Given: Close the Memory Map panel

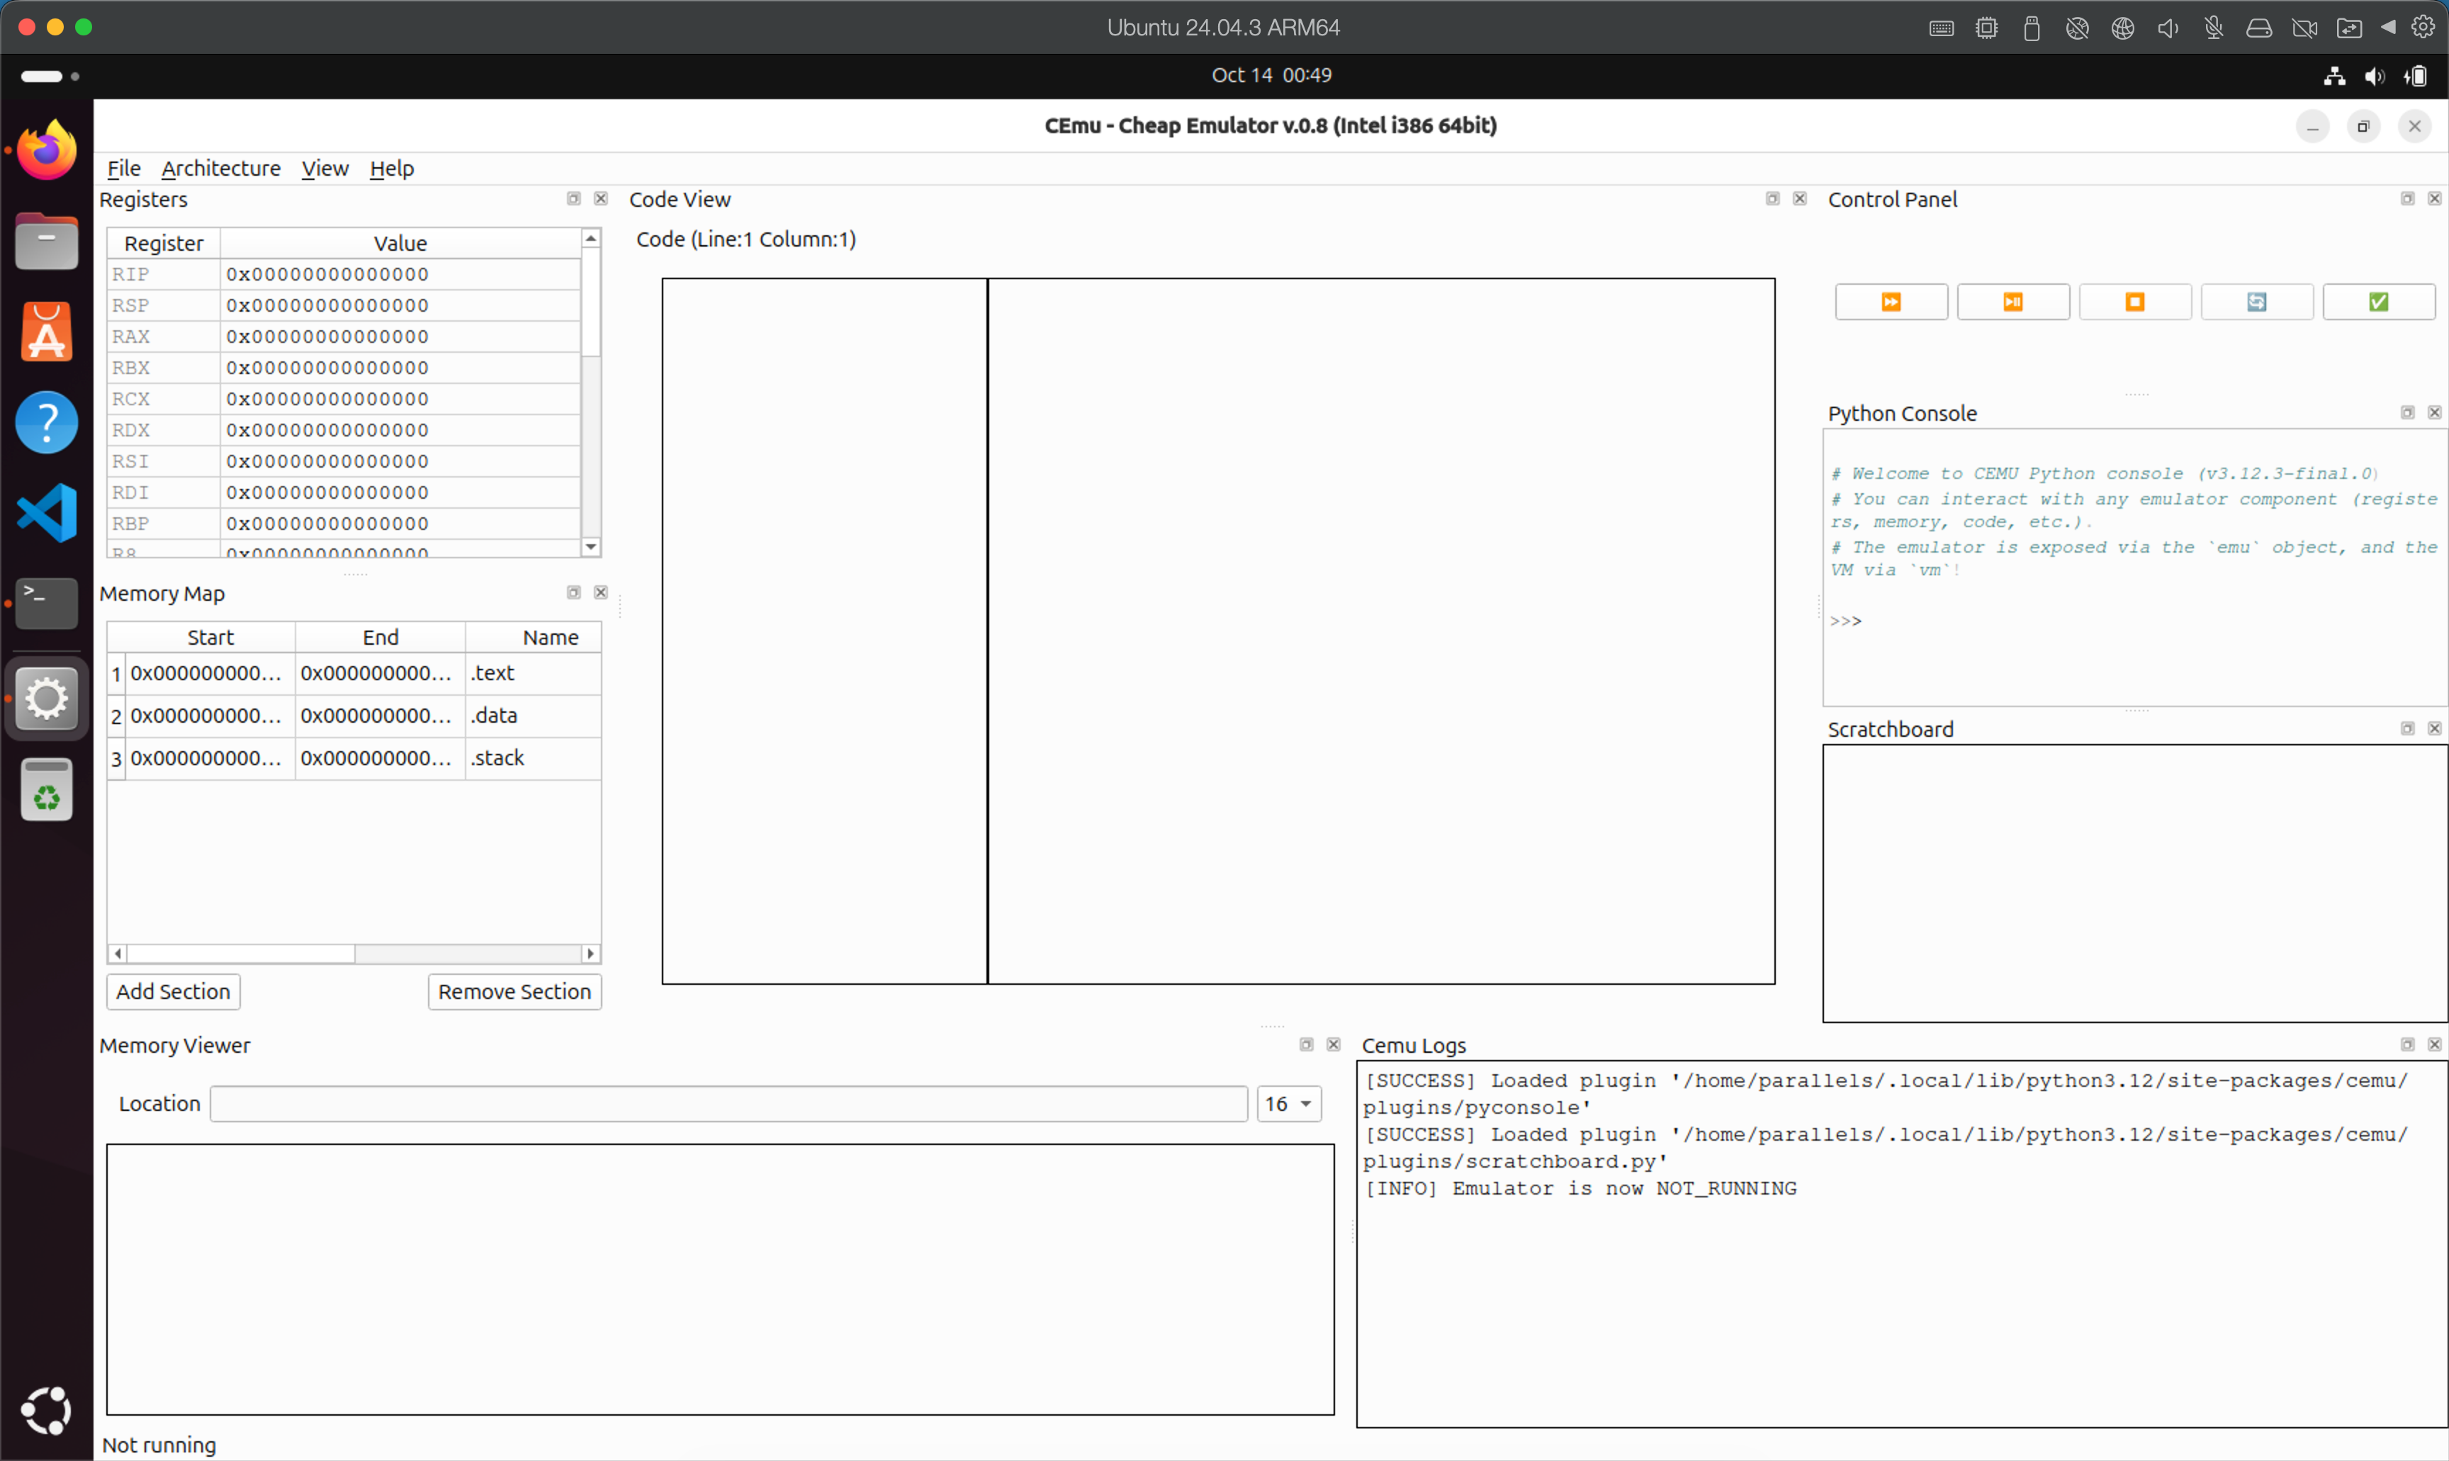Looking at the screenshot, I should [x=600, y=592].
